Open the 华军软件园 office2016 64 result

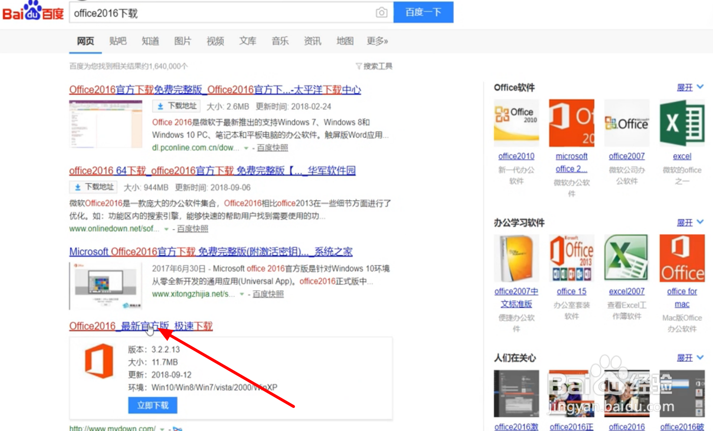tap(212, 171)
